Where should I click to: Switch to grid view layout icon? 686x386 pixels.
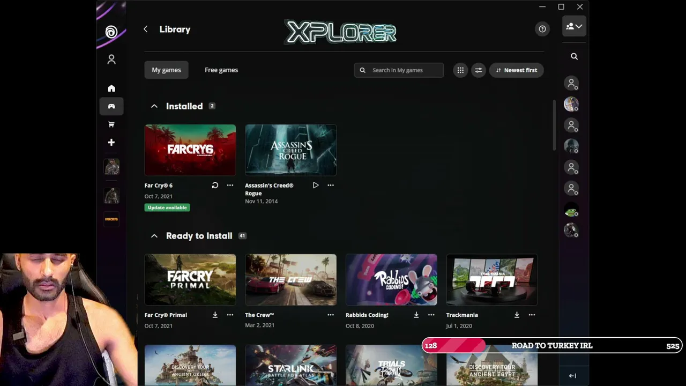click(x=460, y=70)
